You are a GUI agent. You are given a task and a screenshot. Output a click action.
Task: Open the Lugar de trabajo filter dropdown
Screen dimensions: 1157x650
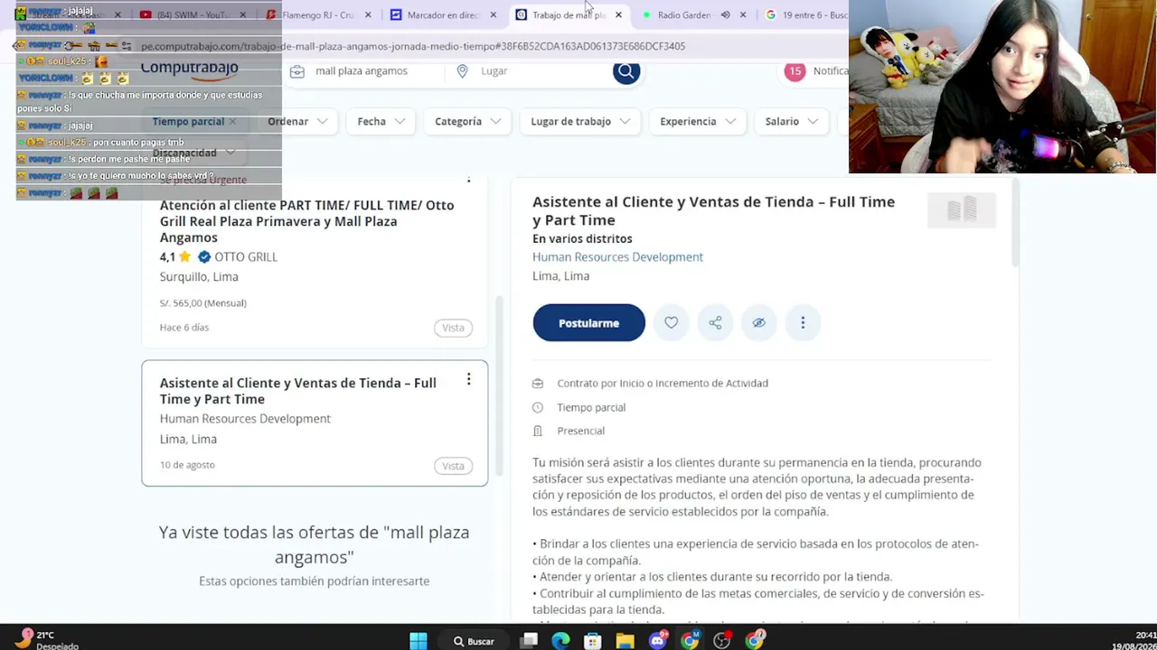(x=580, y=122)
